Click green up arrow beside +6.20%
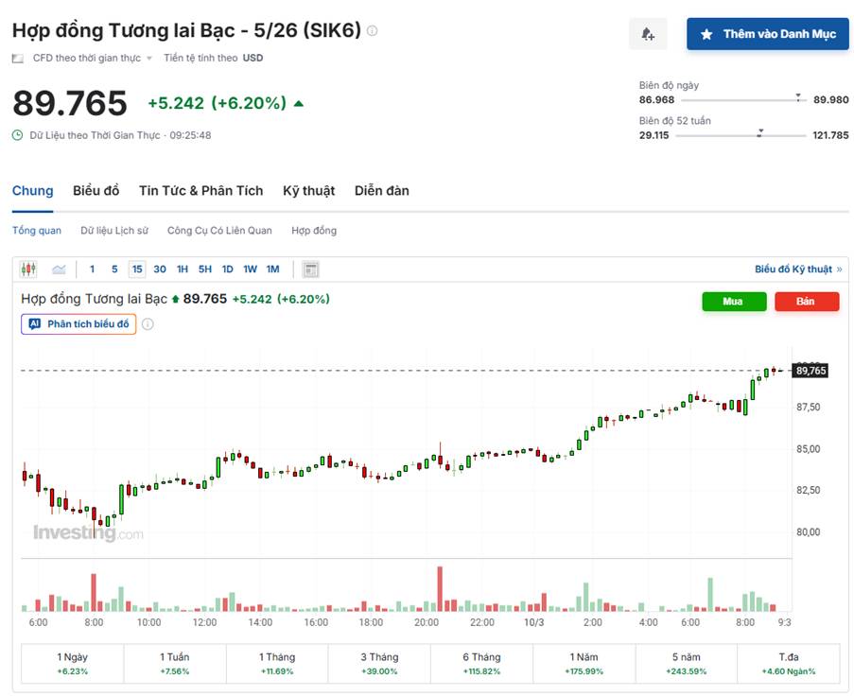 (299, 103)
